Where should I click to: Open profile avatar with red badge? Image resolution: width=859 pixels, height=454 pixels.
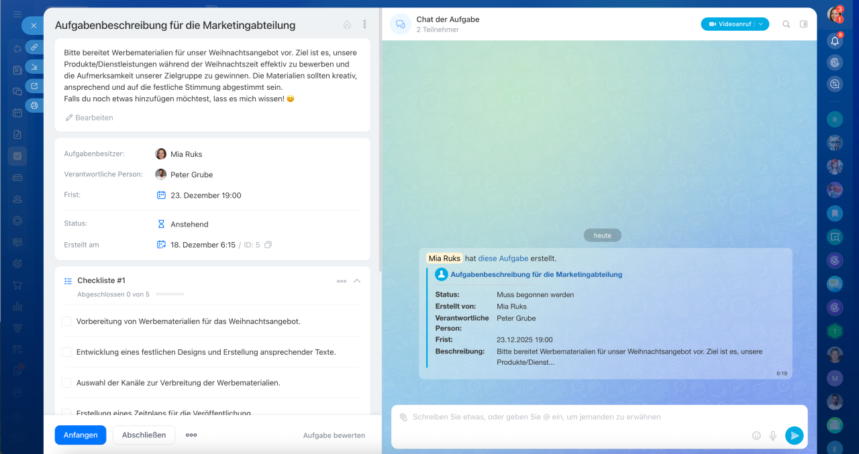click(835, 15)
